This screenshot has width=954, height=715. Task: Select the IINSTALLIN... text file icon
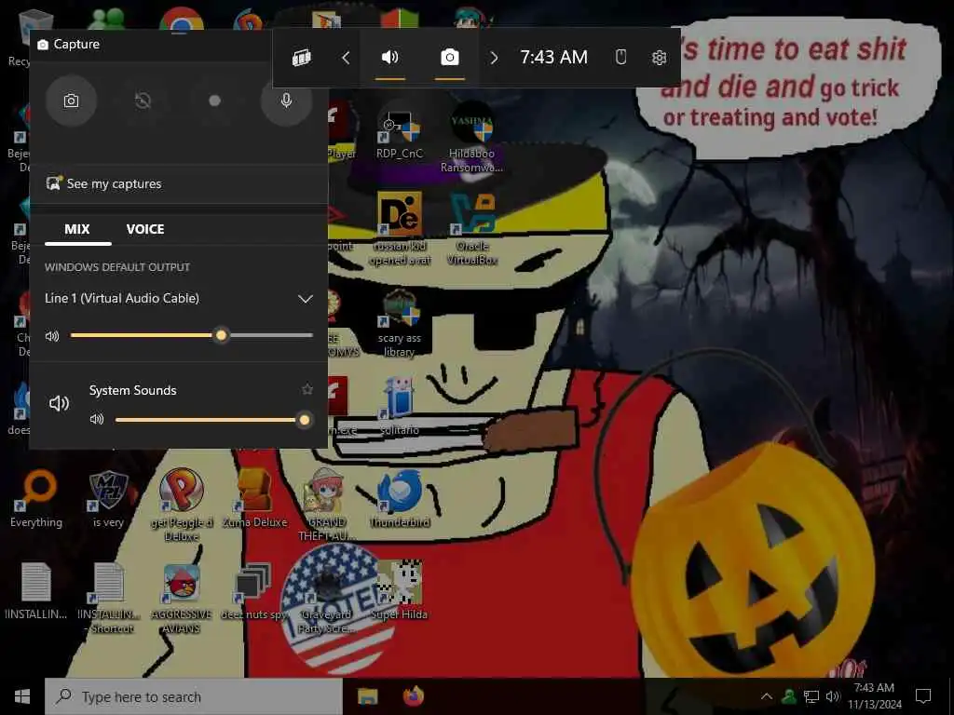click(x=36, y=591)
